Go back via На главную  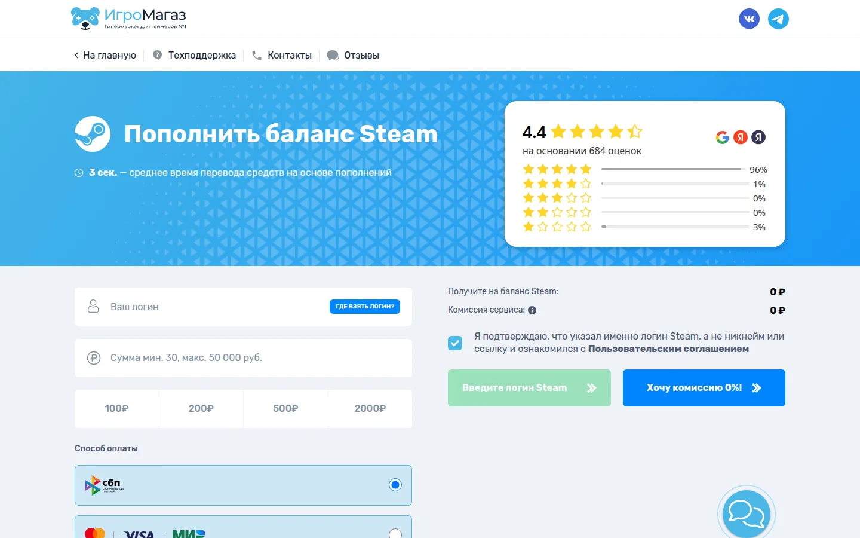[x=105, y=55]
